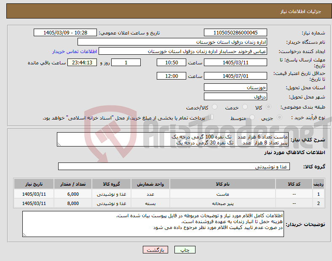332x261 pixels.
Task: Click the buyer organization name field
Action: [x=172, y=42]
